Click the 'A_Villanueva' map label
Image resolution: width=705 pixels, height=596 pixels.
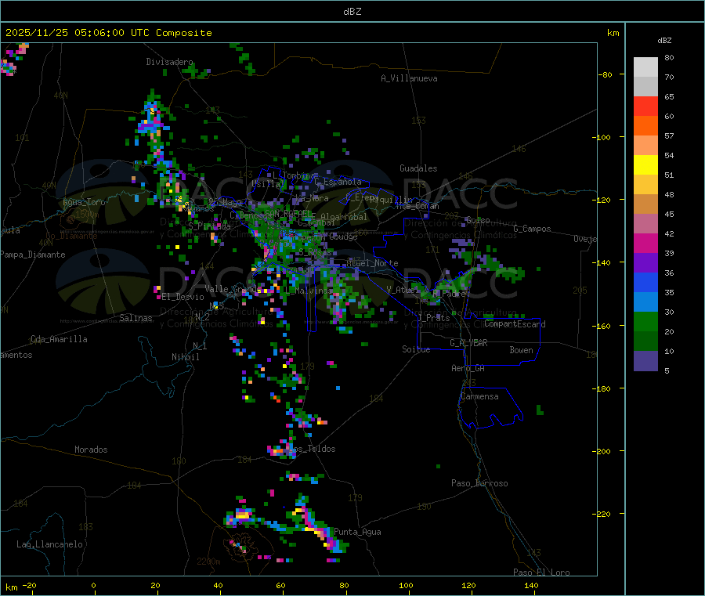409,78
